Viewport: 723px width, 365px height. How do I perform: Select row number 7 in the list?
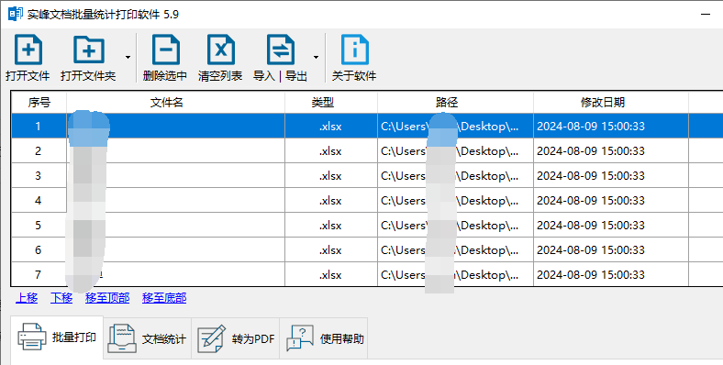[367, 275]
